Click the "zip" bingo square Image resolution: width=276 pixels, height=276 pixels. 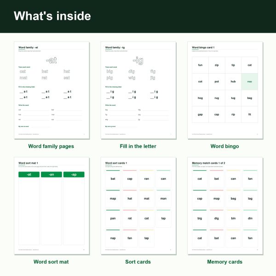click(217, 65)
